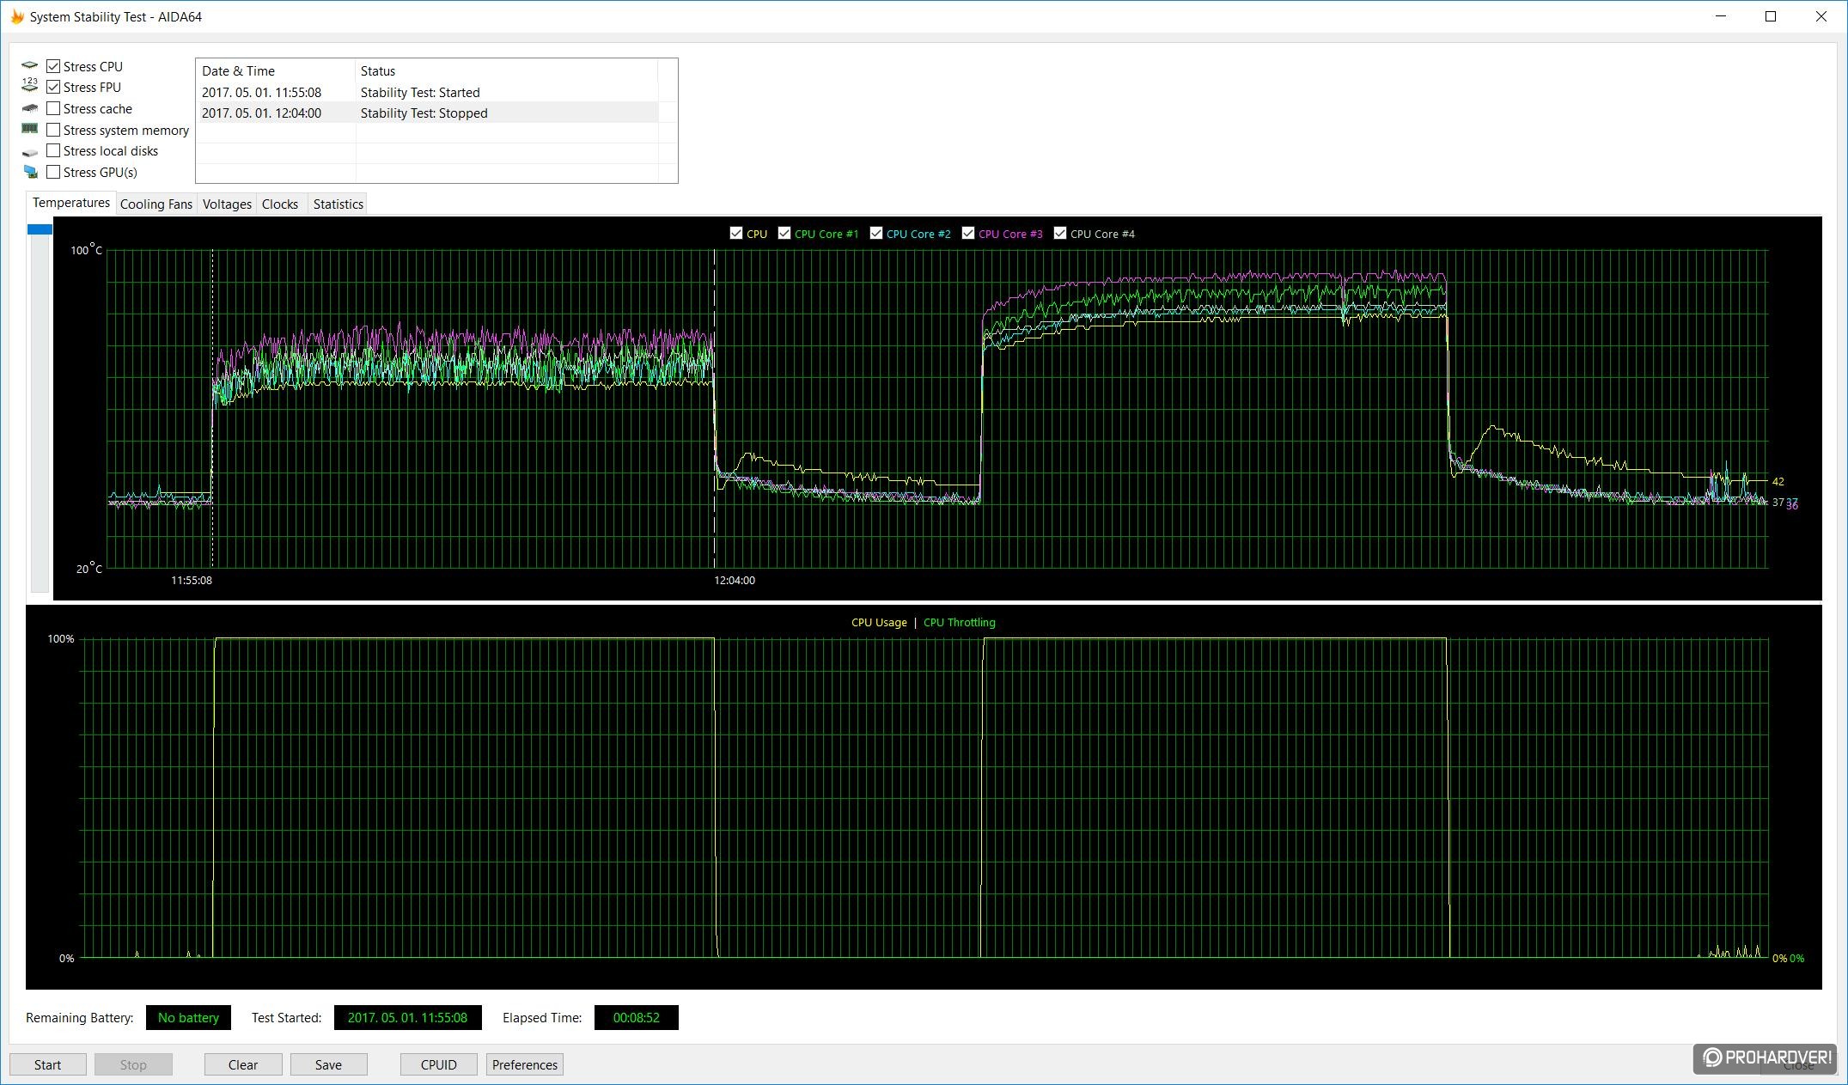
Task: Open the Voltages tab
Action: point(227,204)
